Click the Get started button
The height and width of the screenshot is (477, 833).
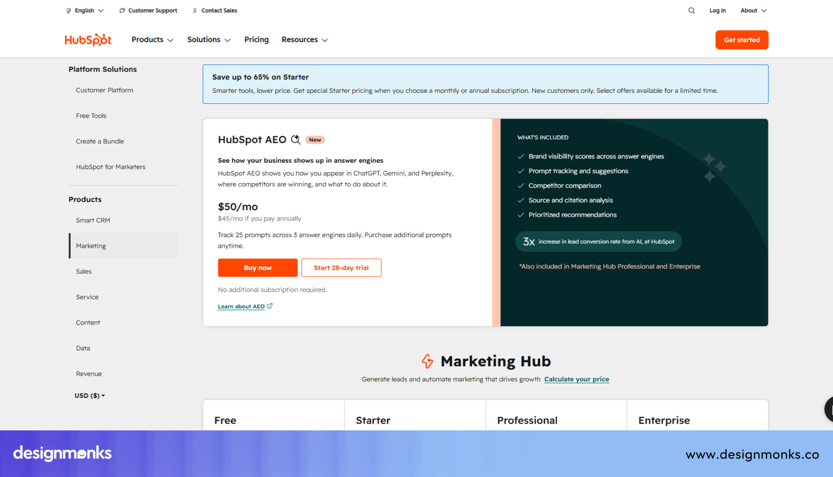(741, 40)
